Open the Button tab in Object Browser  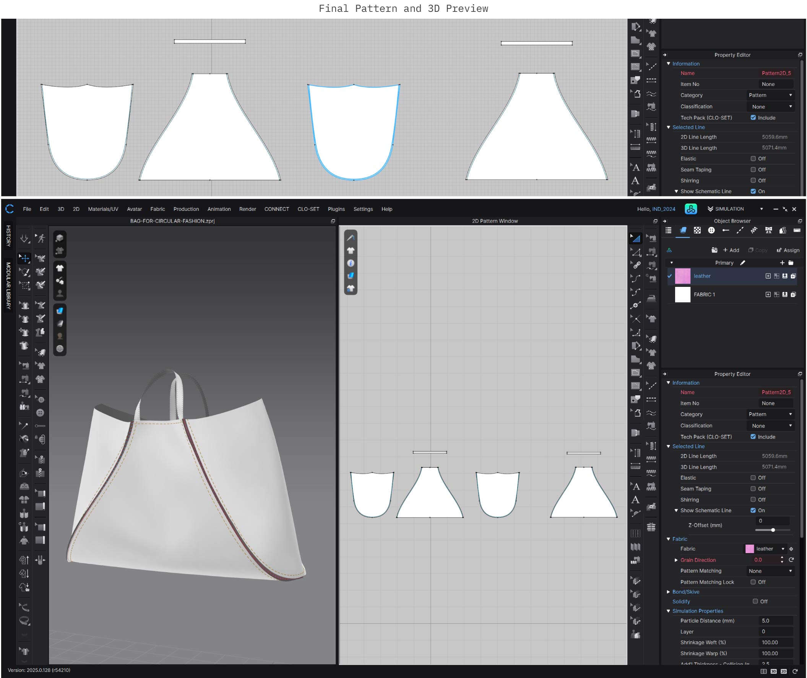tap(711, 230)
